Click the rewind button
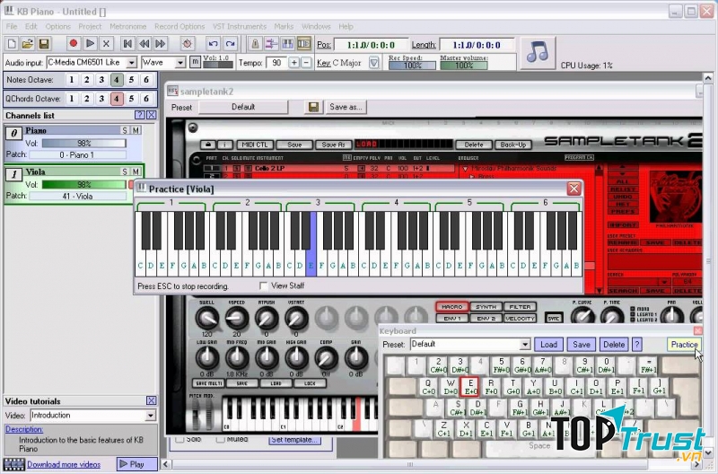This screenshot has width=718, height=474. [144, 44]
